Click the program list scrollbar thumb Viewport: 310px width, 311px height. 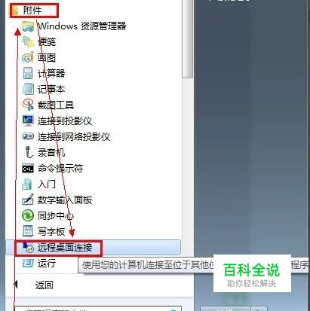tap(187, 38)
